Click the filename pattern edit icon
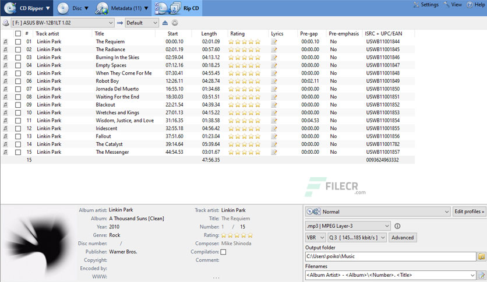Image resolution: width=487 pixels, height=282 pixels. (x=481, y=275)
